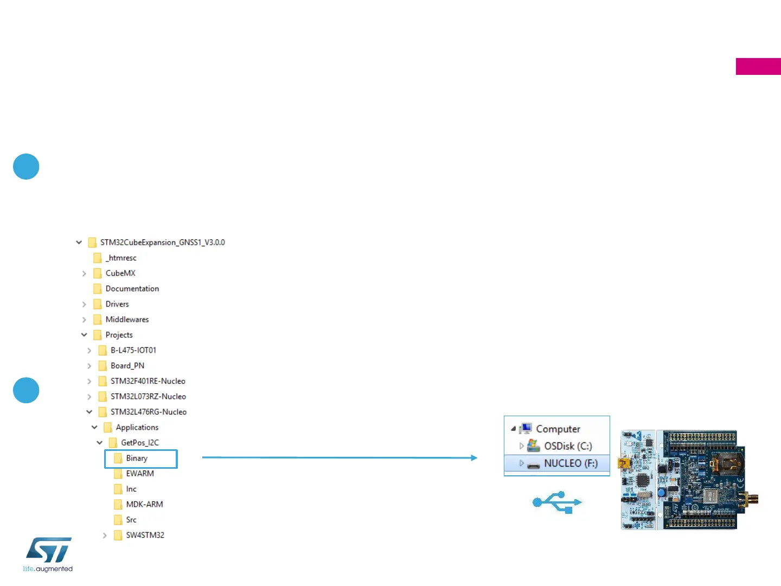Select the Binary folder icon

[118, 458]
